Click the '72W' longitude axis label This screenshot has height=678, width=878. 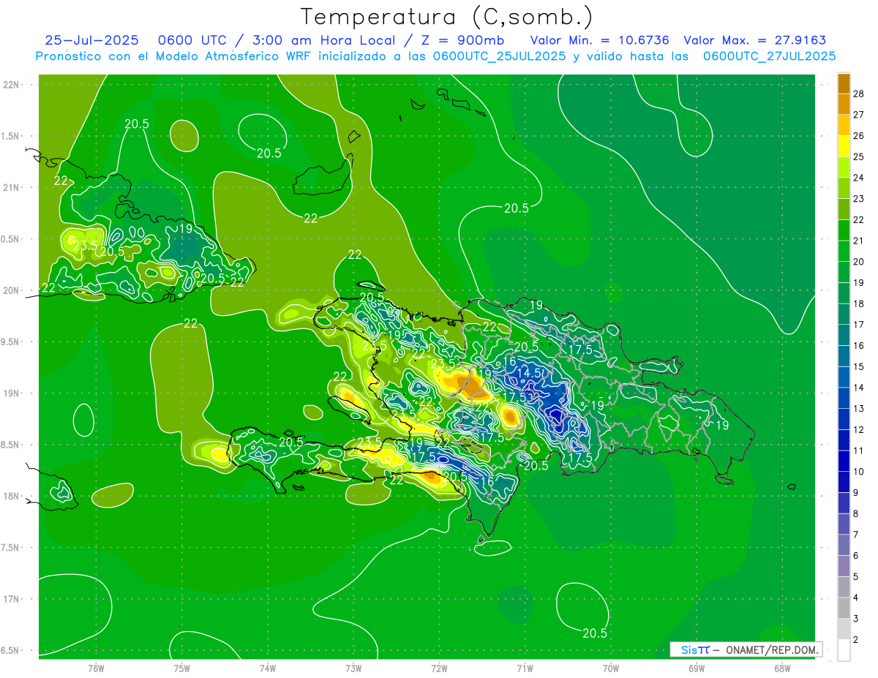point(439,668)
